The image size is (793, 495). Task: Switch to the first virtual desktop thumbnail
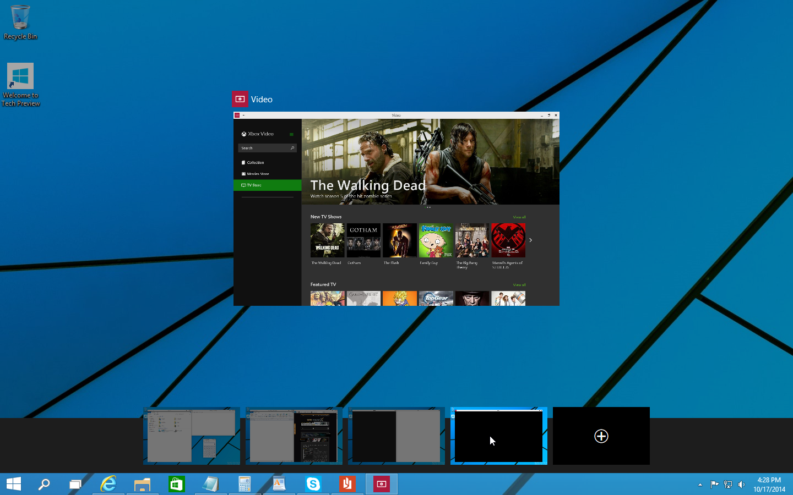pos(192,436)
